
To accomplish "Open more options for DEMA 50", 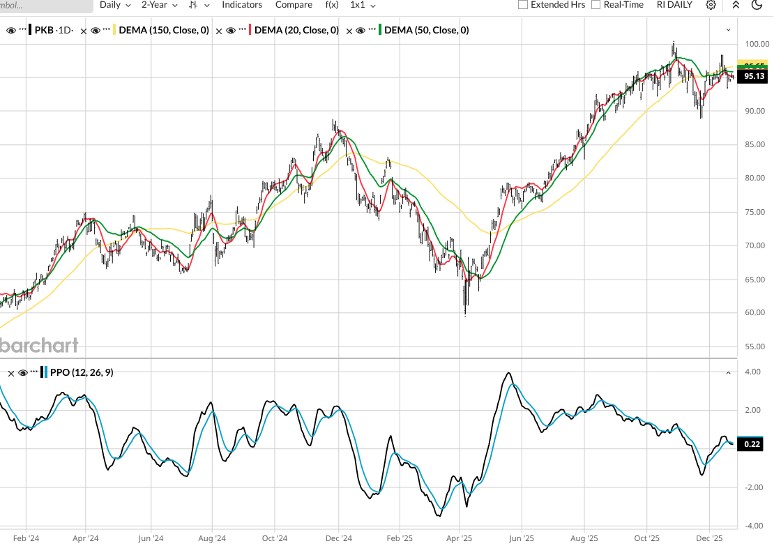I will pyautogui.click(x=372, y=30).
